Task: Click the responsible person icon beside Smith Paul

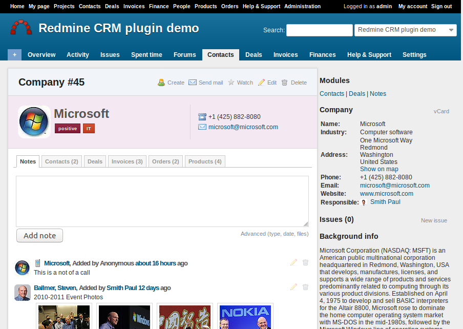Action: click(364, 202)
